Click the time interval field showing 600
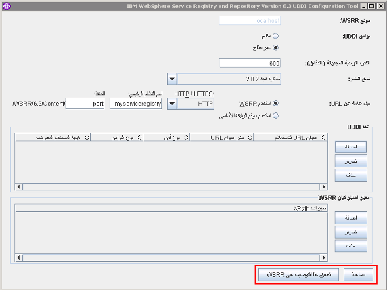The width and height of the screenshot is (387, 290). click(250, 63)
